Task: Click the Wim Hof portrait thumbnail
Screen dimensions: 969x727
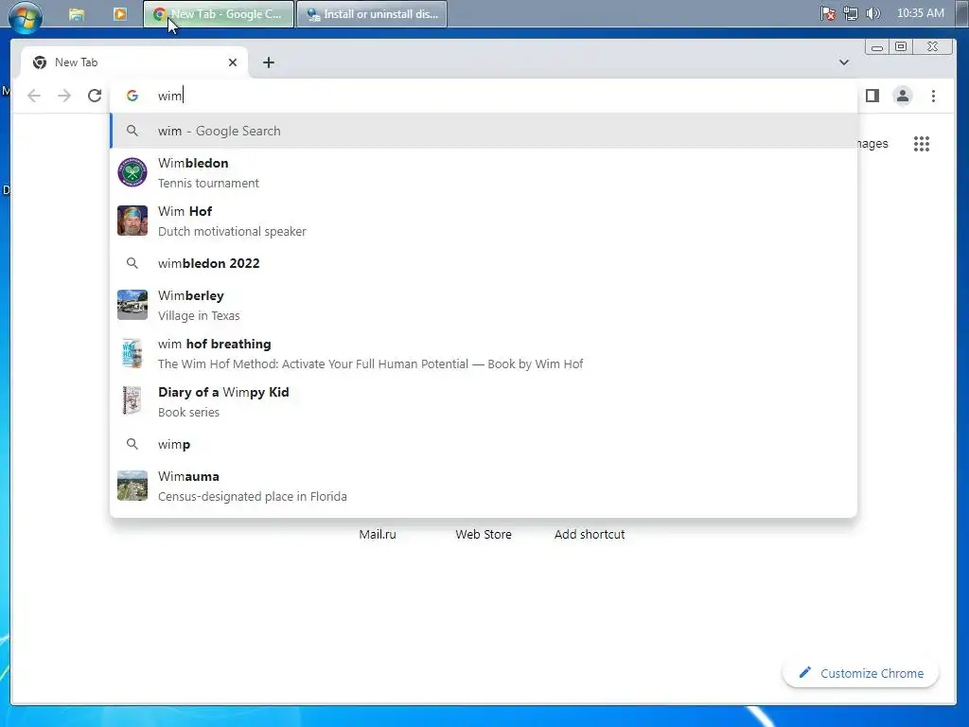Action: pos(132,221)
